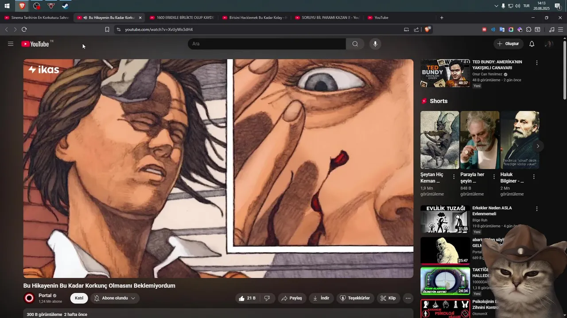Click the İndir download button
This screenshot has width=567, height=318.
(x=321, y=298)
